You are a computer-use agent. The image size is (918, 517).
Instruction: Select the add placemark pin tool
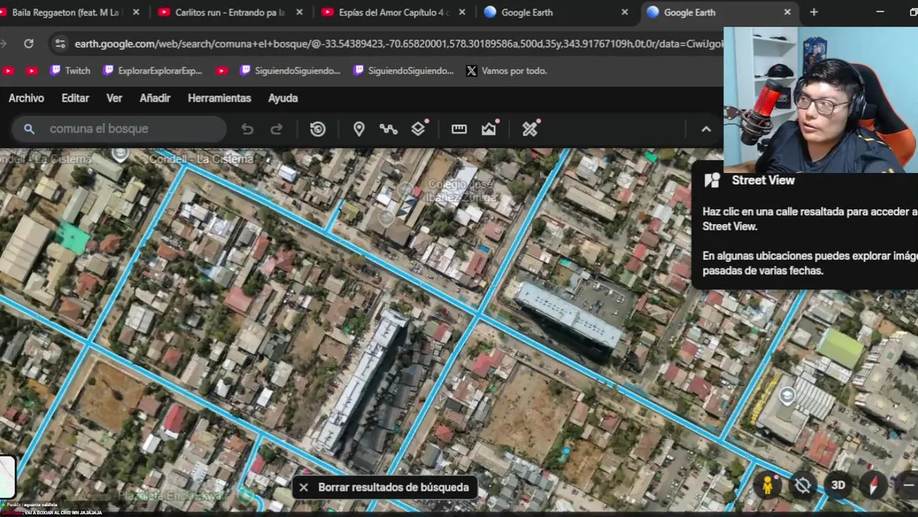click(x=359, y=129)
